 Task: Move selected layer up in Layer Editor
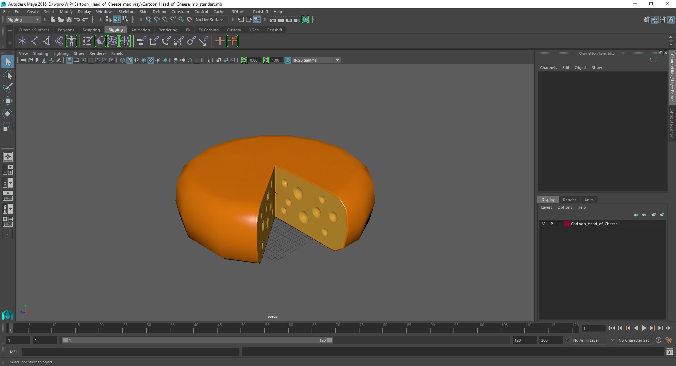(636, 215)
